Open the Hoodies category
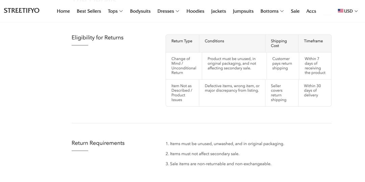The width and height of the screenshot is (365, 182). click(x=195, y=11)
